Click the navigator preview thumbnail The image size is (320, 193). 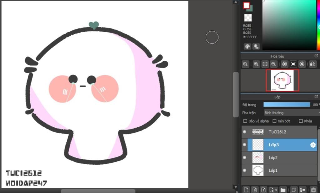(282, 80)
